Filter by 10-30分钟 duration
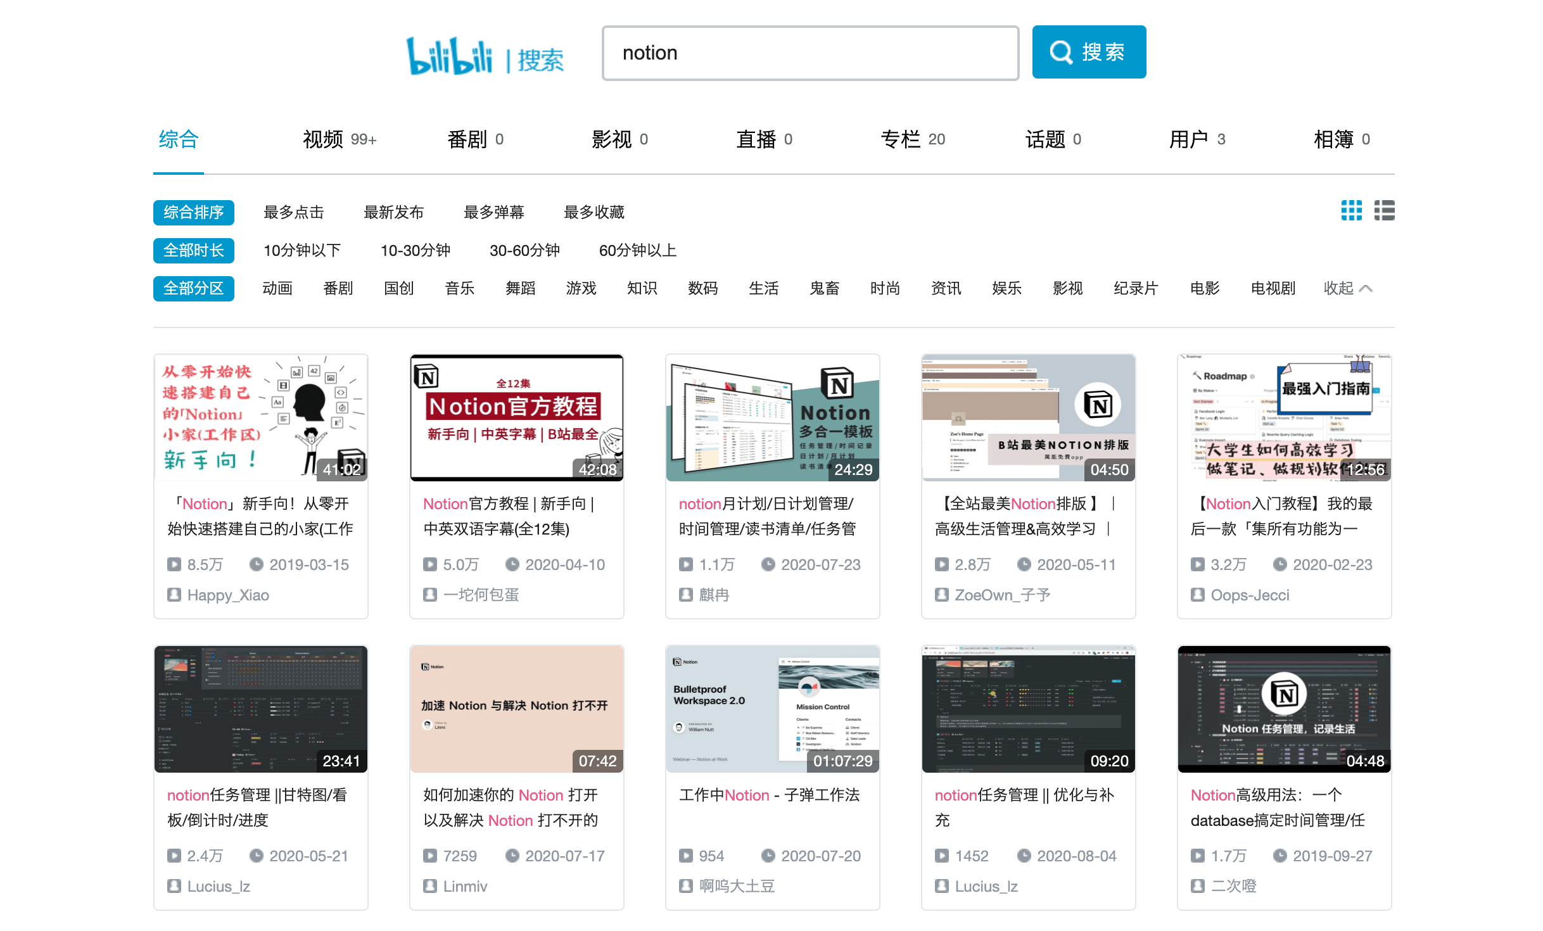The width and height of the screenshot is (1543, 931). pos(416,251)
